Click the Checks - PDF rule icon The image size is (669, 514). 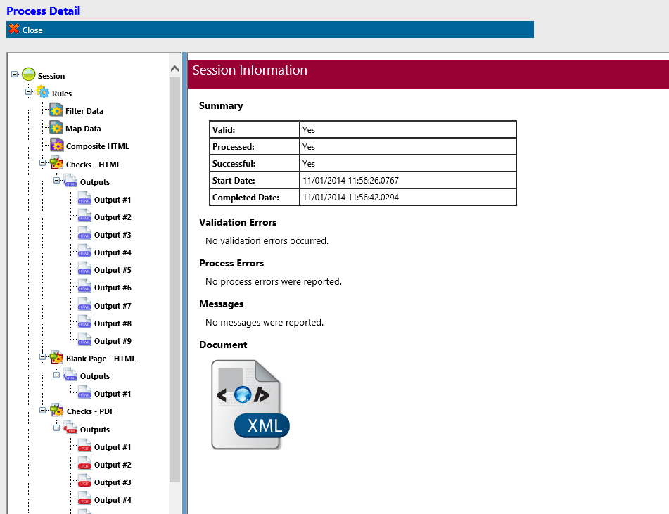[57, 411]
